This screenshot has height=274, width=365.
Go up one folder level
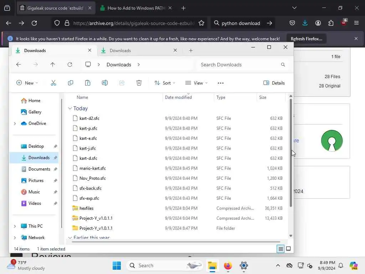point(53,65)
